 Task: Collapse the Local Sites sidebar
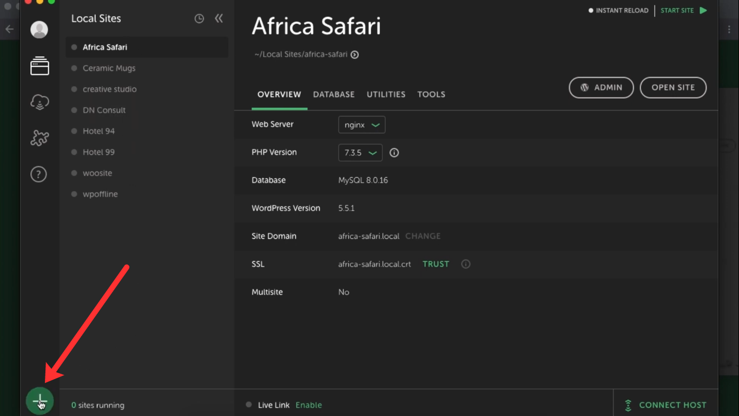tap(219, 18)
